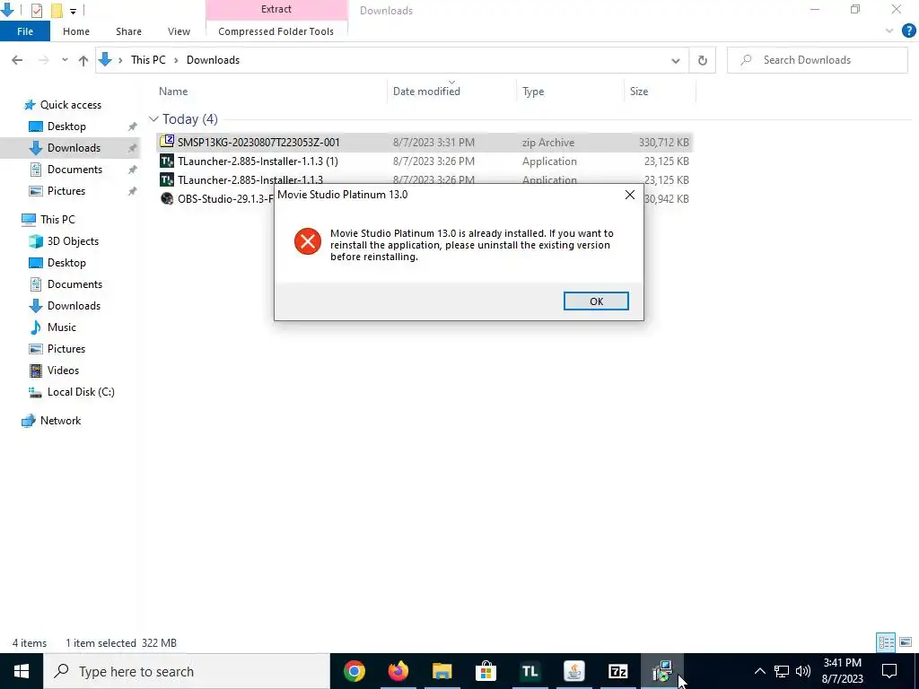This screenshot has height=689, width=919.
Task: Open Downloads under This PC
Action: [74, 306]
